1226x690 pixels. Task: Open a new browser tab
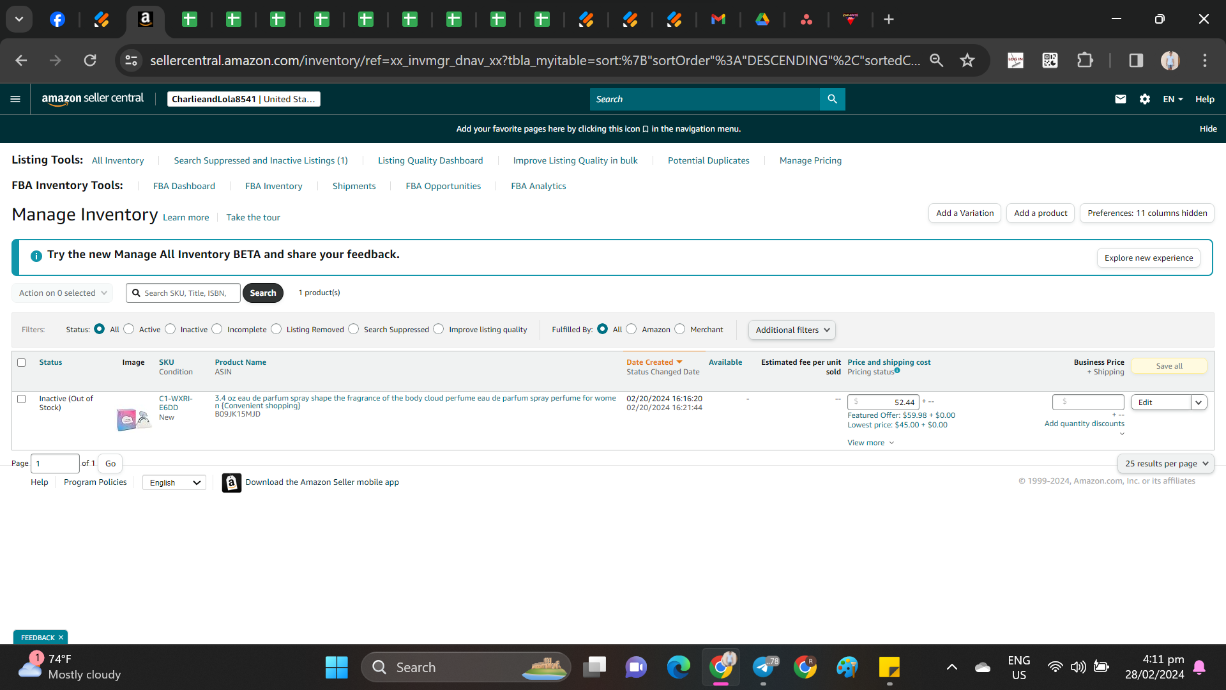click(889, 19)
